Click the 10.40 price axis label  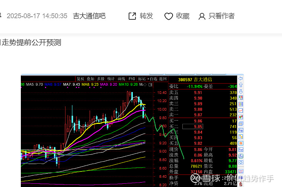pos(162,93)
